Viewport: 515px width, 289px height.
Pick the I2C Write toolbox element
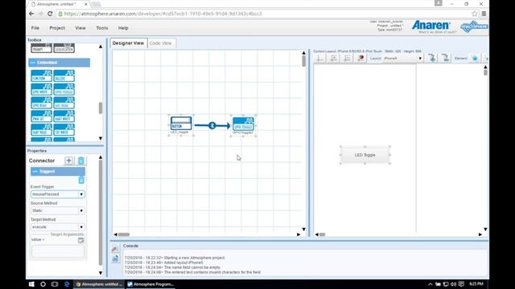coord(64,129)
